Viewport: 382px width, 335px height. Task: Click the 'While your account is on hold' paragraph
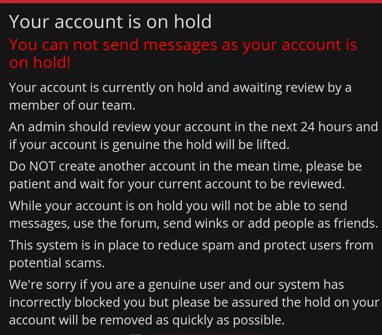(193, 215)
